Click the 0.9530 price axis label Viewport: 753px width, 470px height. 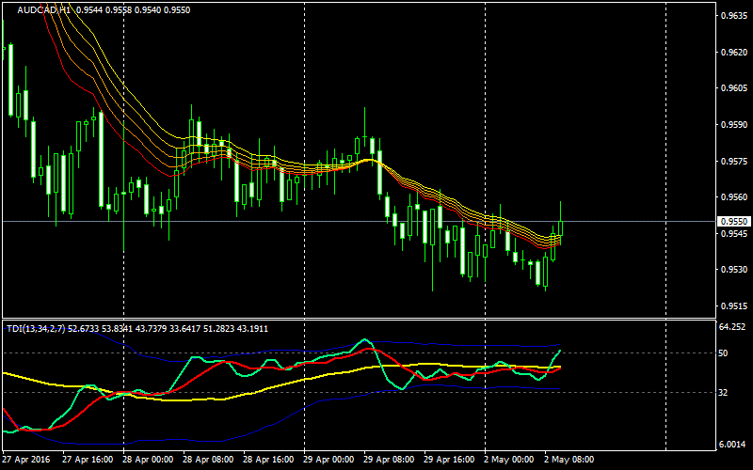(x=733, y=270)
